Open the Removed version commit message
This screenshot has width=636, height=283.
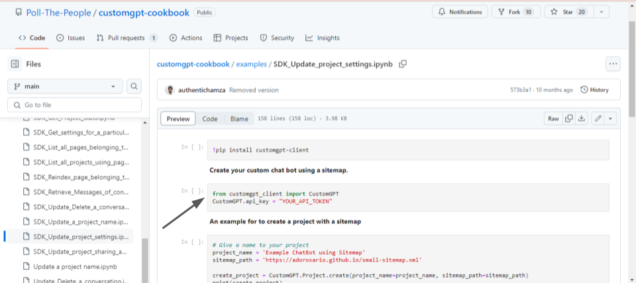click(x=254, y=90)
